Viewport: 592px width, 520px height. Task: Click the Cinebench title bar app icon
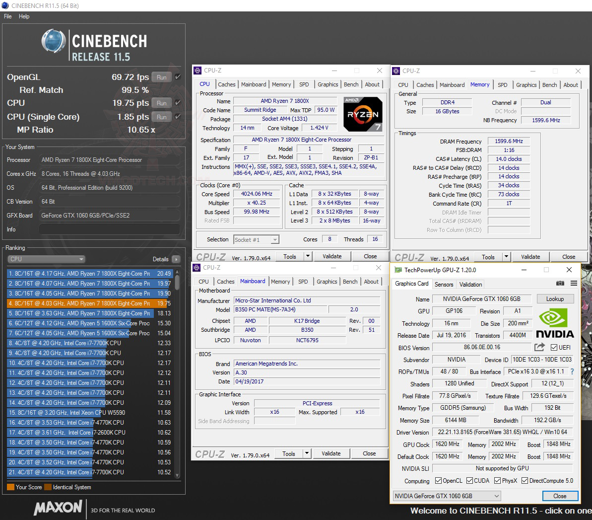[5, 5]
